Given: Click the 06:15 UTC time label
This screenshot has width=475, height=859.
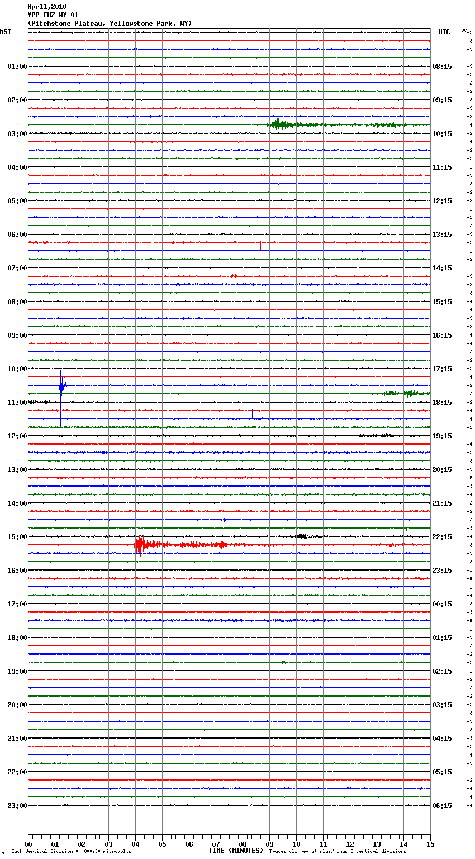Looking at the screenshot, I should [442, 806].
